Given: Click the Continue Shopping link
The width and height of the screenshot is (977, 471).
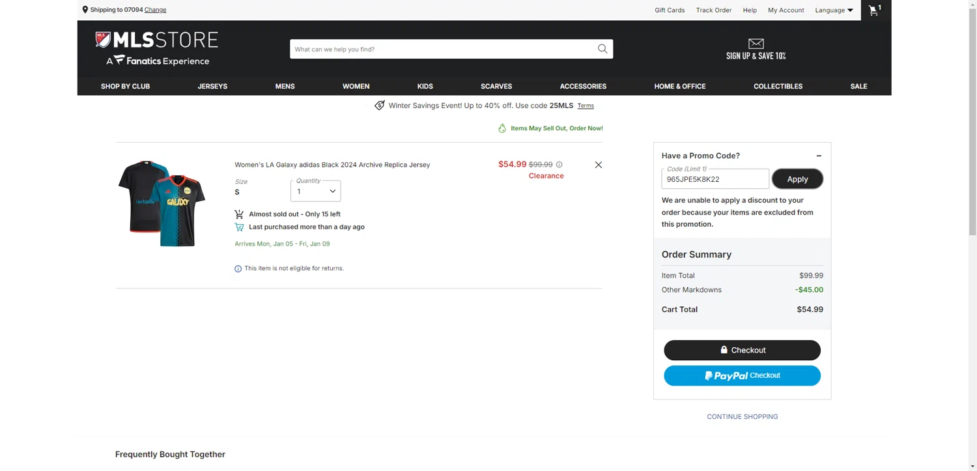Looking at the screenshot, I should coord(742,416).
